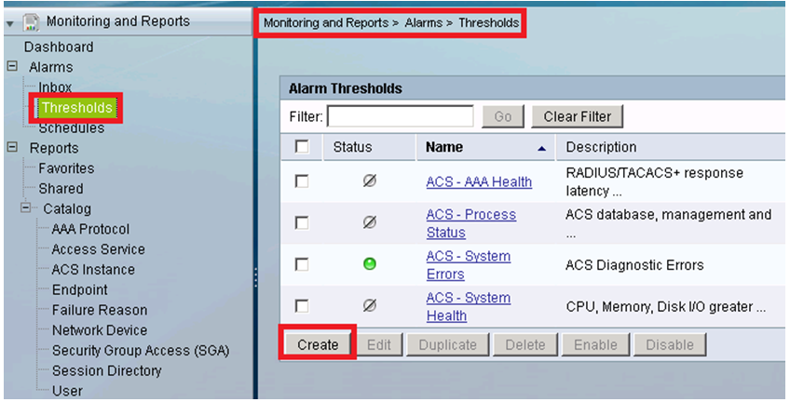Select Thresholds in the Alarms tree
Image resolution: width=790 pixels, height=402 pixels.
(x=76, y=108)
